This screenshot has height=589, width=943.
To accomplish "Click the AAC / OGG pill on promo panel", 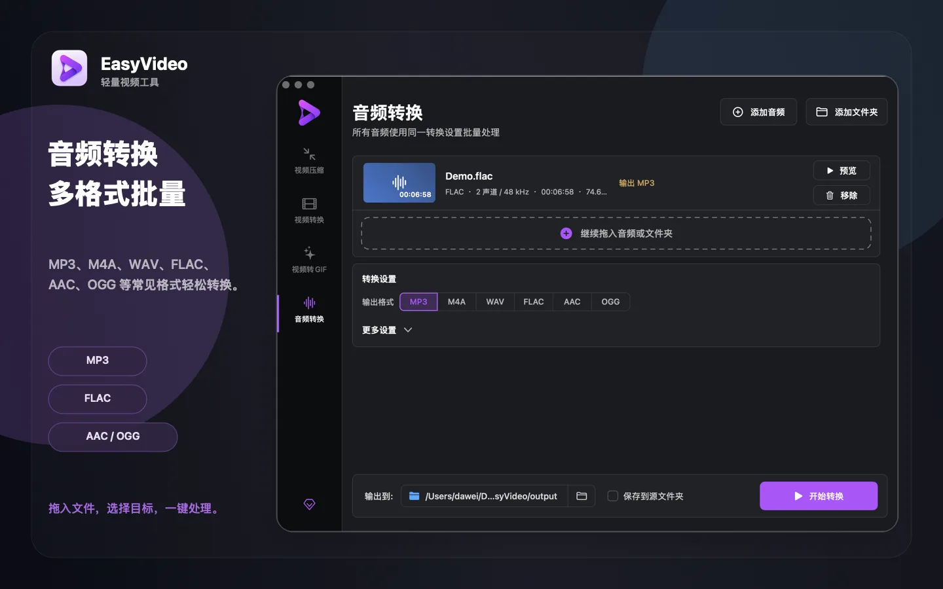I will [x=113, y=437].
